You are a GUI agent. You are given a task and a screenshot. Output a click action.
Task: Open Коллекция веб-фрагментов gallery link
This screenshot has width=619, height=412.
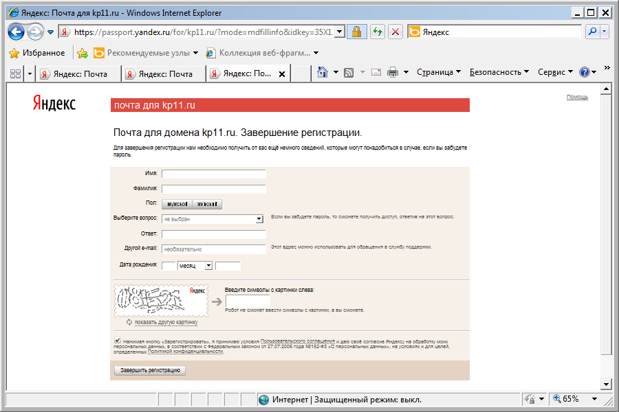click(x=262, y=53)
